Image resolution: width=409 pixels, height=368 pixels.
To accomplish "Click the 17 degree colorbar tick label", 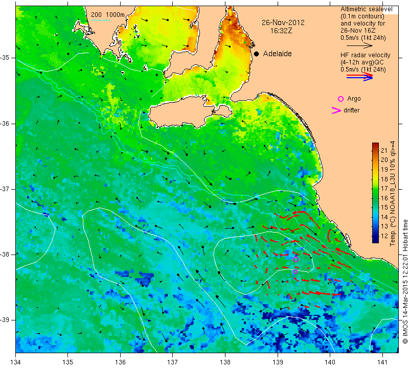I will coord(384,188).
